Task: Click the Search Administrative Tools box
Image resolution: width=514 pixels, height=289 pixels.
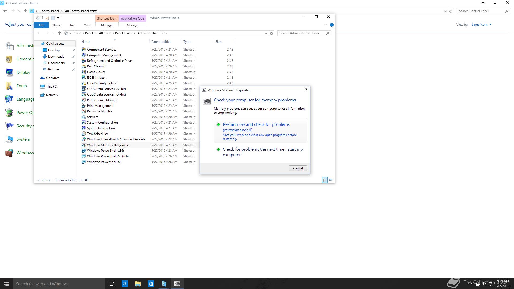Action: click(x=304, y=33)
